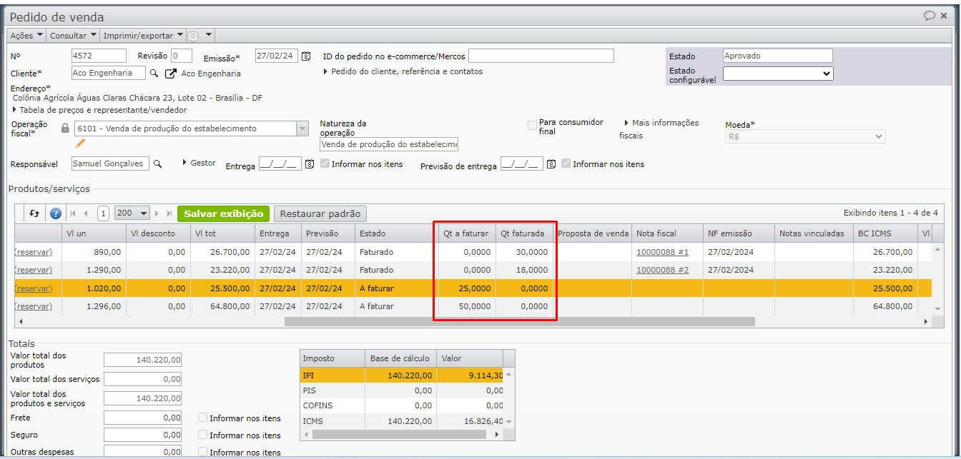Expand the Mais informações fiscais section
Image resolution: width=961 pixels, height=459 pixels.
pos(661,123)
